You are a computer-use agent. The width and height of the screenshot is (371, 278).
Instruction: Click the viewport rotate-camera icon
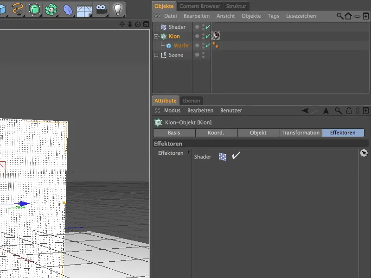point(138,24)
